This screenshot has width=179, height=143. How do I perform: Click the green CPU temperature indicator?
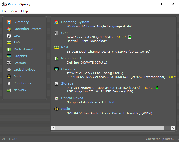coord(130,37)
